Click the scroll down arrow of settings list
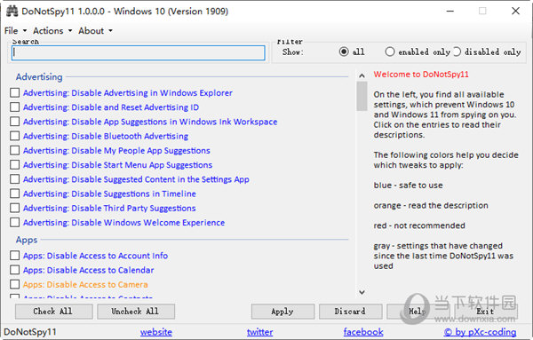 (x=362, y=292)
